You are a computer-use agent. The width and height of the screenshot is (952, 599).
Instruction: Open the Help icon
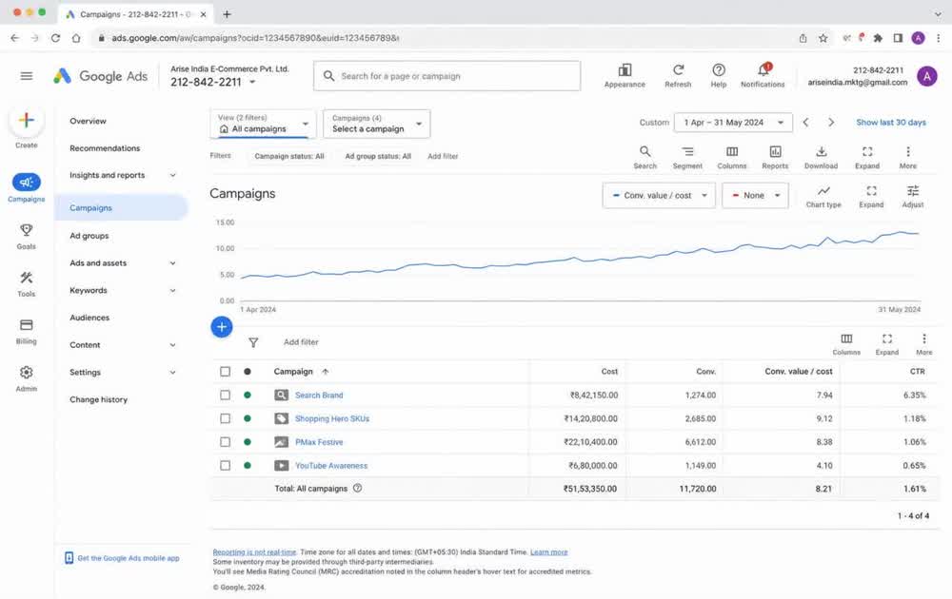[x=719, y=70]
